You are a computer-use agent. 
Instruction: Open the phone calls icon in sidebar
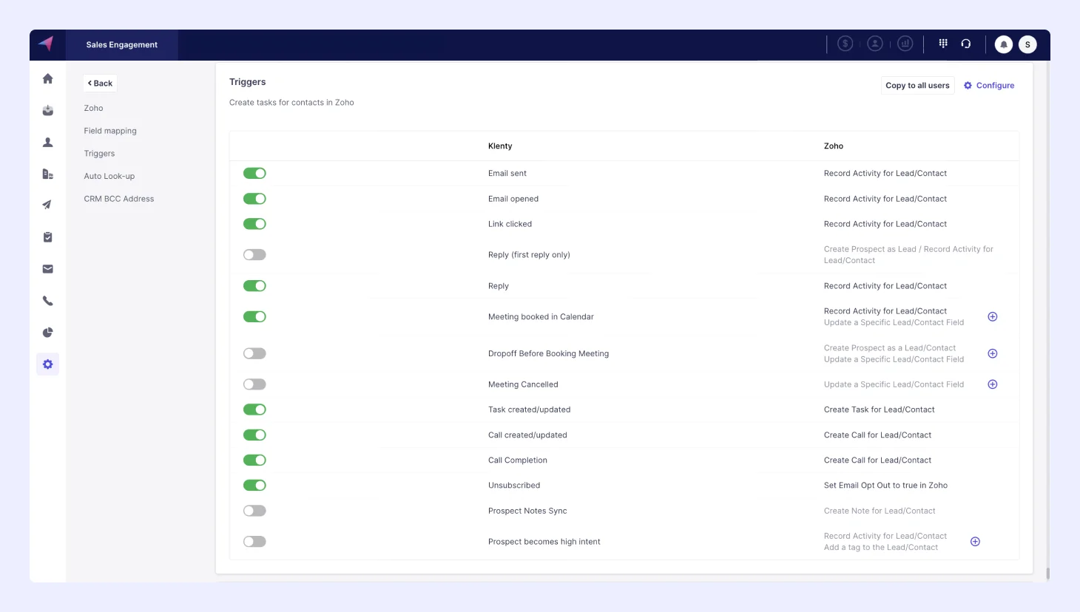[x=47, y=300]
